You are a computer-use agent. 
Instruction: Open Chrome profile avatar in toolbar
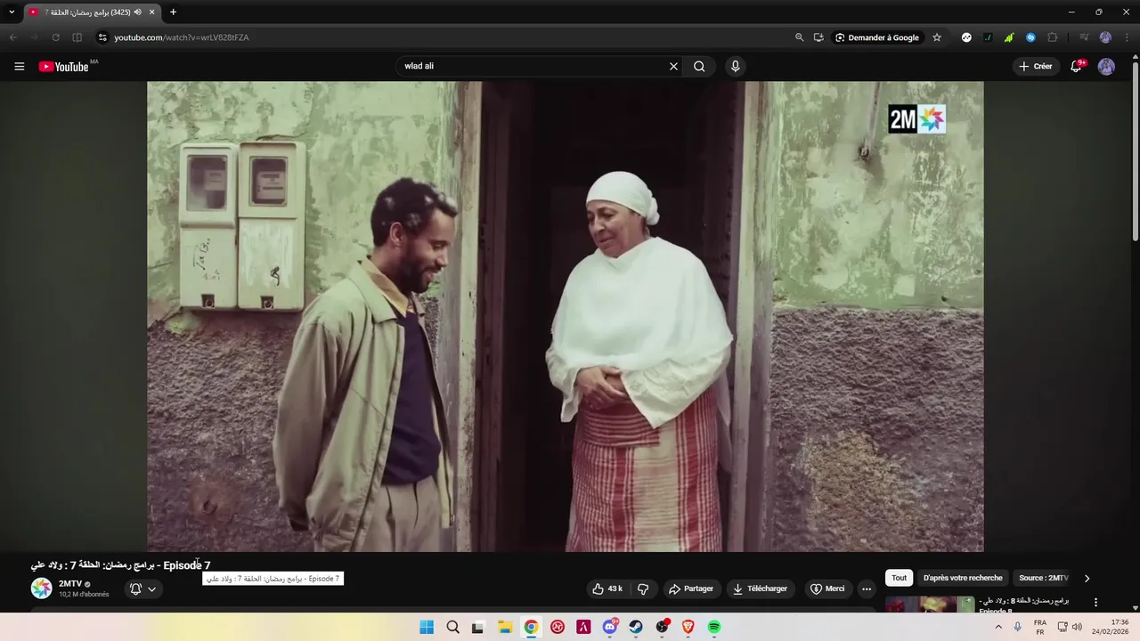[1105, 37]
